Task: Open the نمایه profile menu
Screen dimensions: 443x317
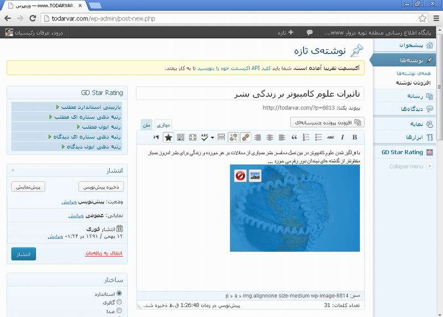Action: coord(405,124)
